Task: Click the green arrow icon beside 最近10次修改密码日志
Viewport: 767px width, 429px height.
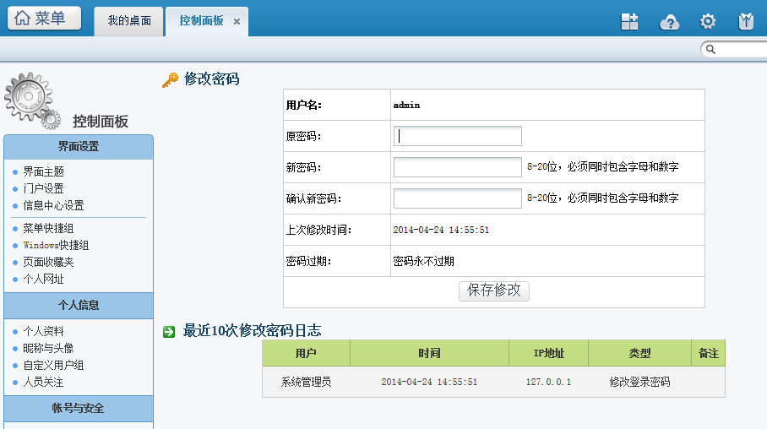Action: click(x=169, y=331)
